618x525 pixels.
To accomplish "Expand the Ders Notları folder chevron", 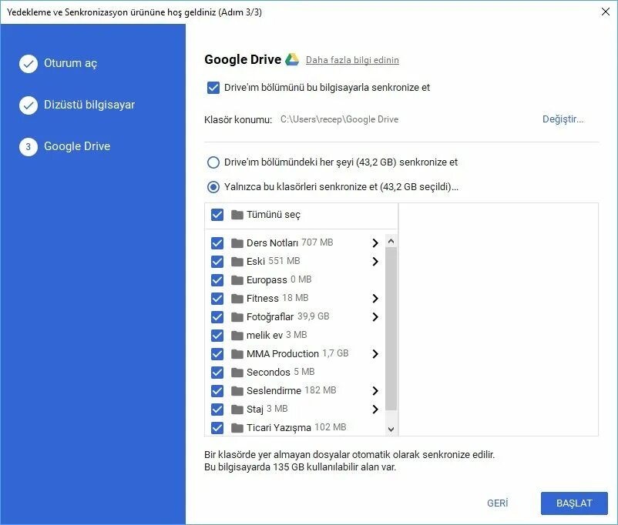I will pos(375,243).
